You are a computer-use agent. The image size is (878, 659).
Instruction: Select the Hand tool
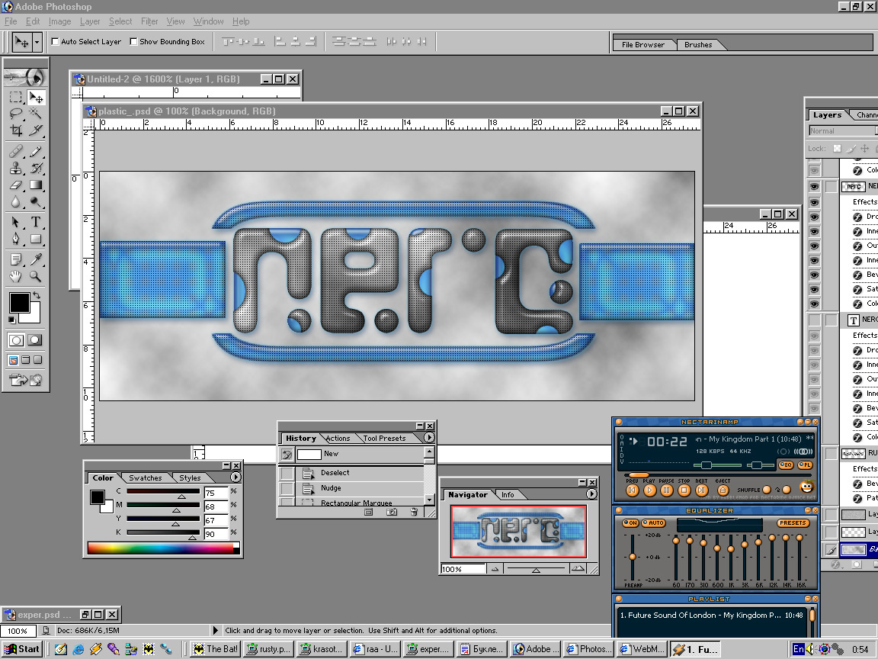pos(16,275)
